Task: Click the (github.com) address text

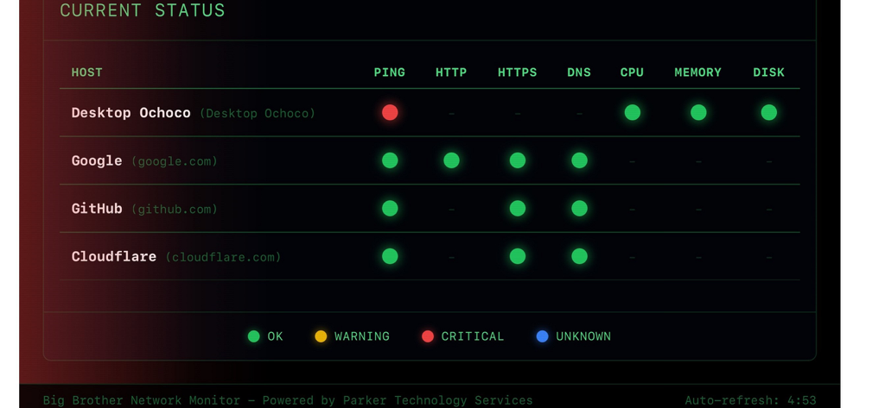Action: coord(175,209)
